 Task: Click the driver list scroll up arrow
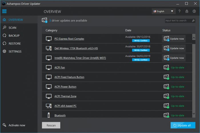pyautogui.click(x=194, y=38)
